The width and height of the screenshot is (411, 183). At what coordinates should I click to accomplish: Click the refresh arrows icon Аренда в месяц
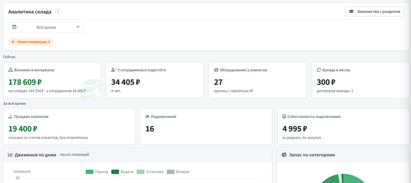tap(319, 70)
